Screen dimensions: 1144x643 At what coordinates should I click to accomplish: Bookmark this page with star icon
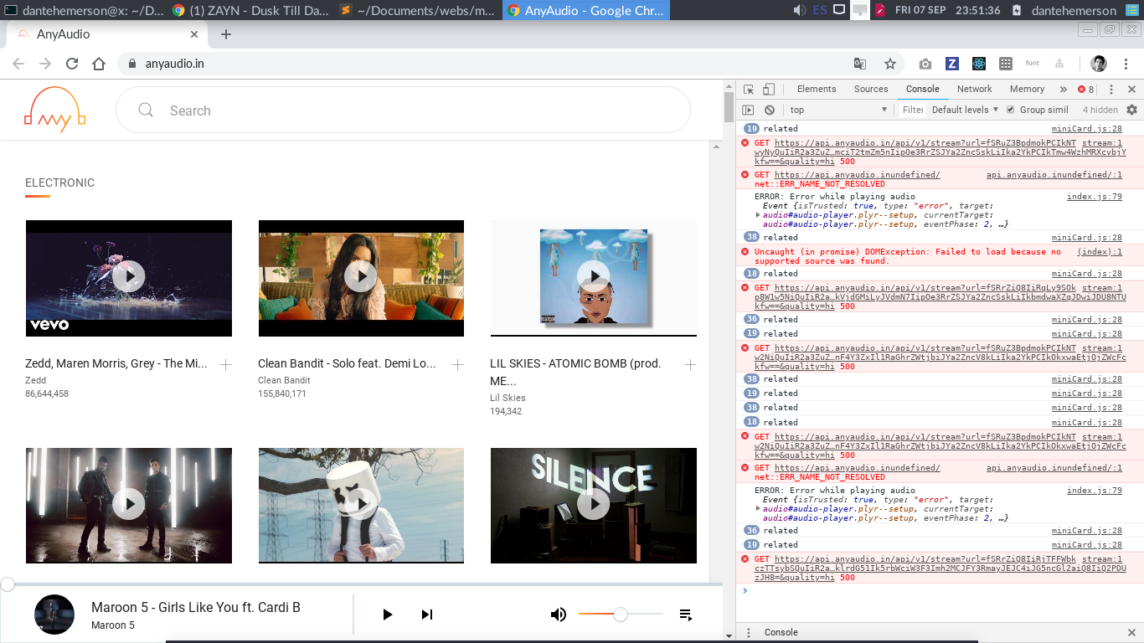pos(890,64)
